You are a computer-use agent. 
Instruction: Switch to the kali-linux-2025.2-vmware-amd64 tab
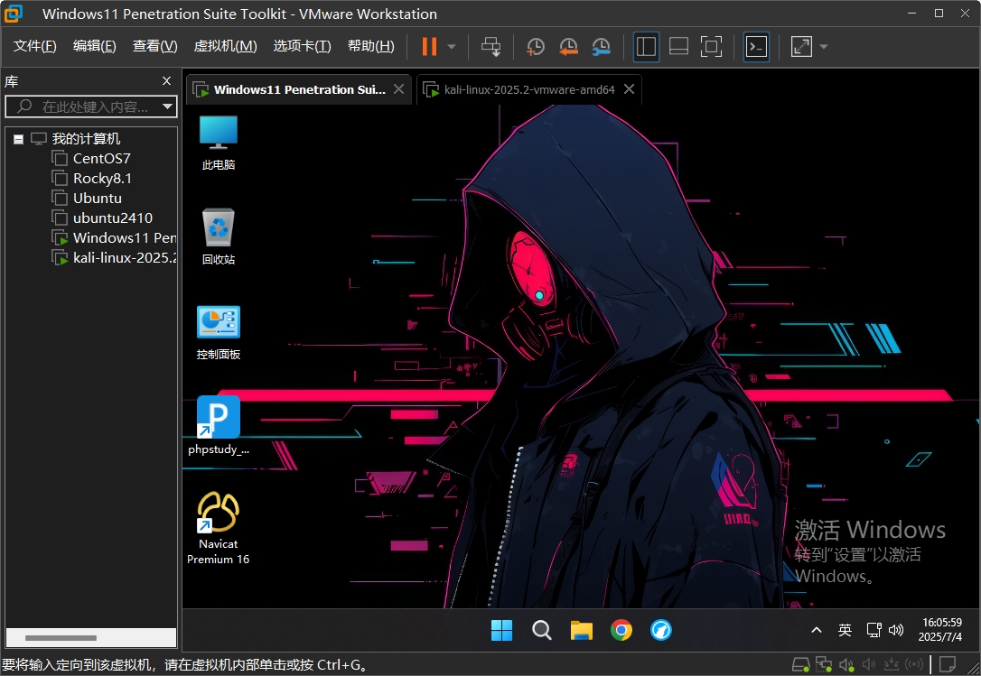coord(529,89)
